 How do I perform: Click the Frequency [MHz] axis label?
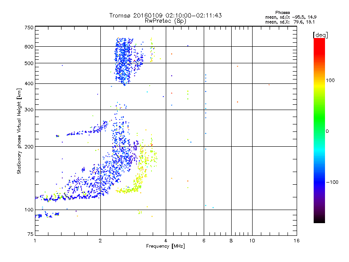click(x=165, y=246)
